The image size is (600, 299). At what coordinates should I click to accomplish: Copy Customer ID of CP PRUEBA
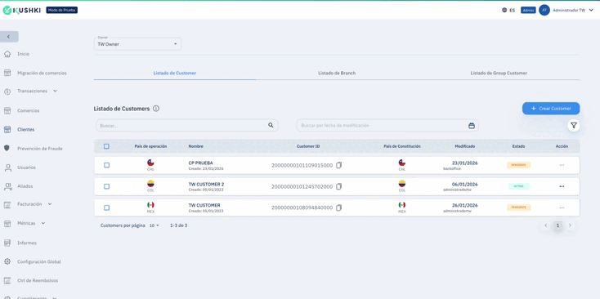click(x=338, y=165)
